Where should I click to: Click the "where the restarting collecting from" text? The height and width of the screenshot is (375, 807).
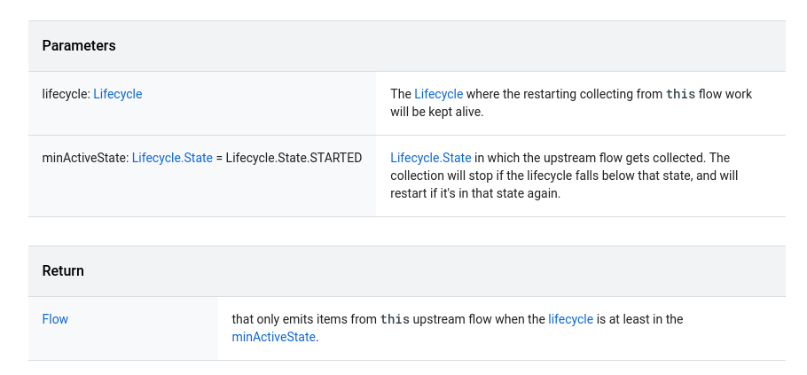564,94
